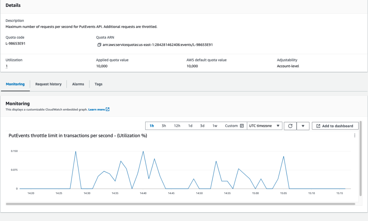The width and height of the screenshot is (368, 221).
Task: Open the calendar icon next to Custom
Action: tap(242, 126)
